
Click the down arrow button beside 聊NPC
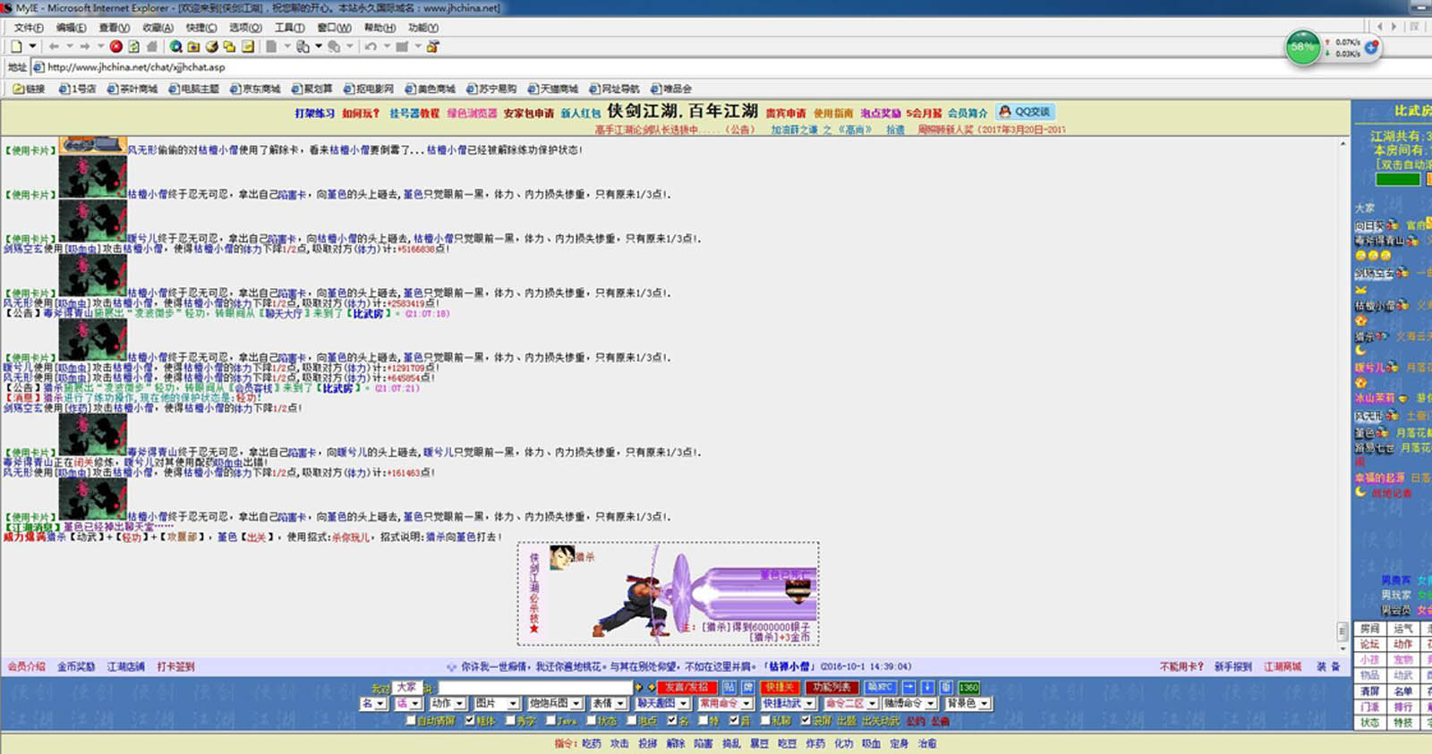[927, 687]
